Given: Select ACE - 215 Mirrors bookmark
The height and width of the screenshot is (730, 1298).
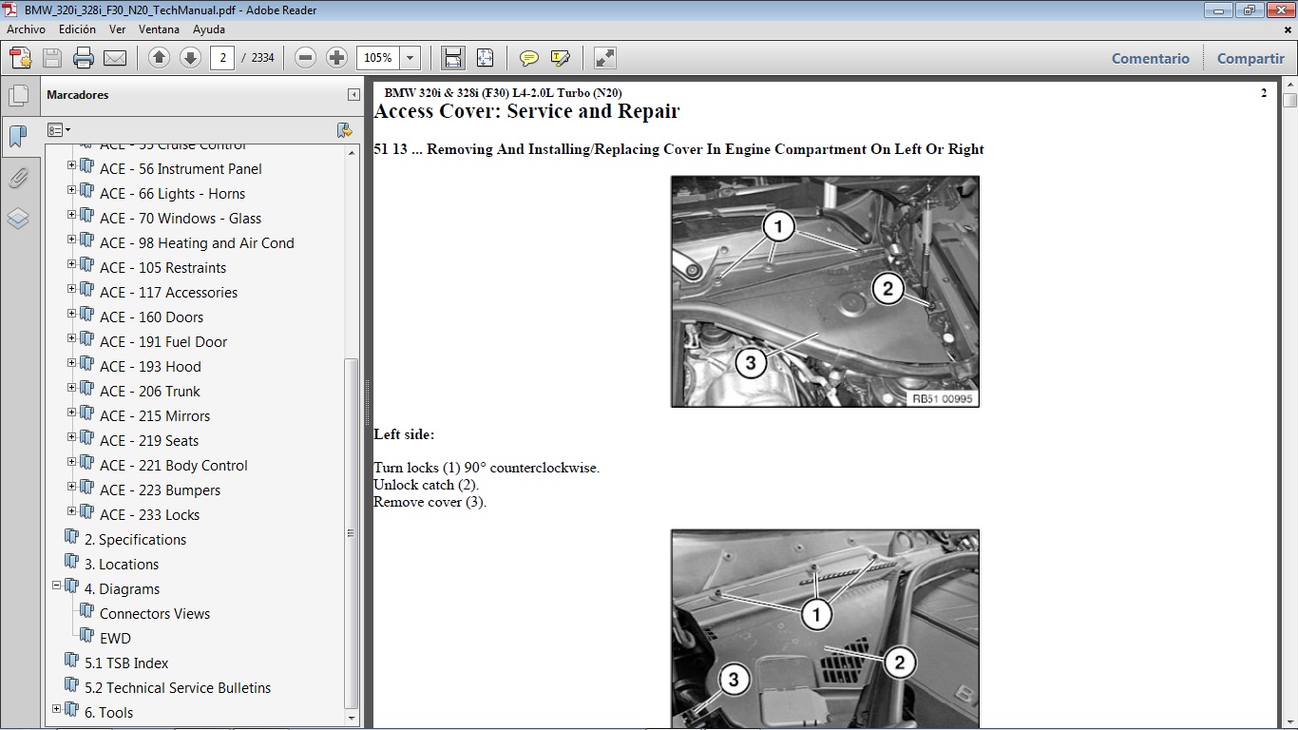Looking at the screenshot, I should point(155,416).
